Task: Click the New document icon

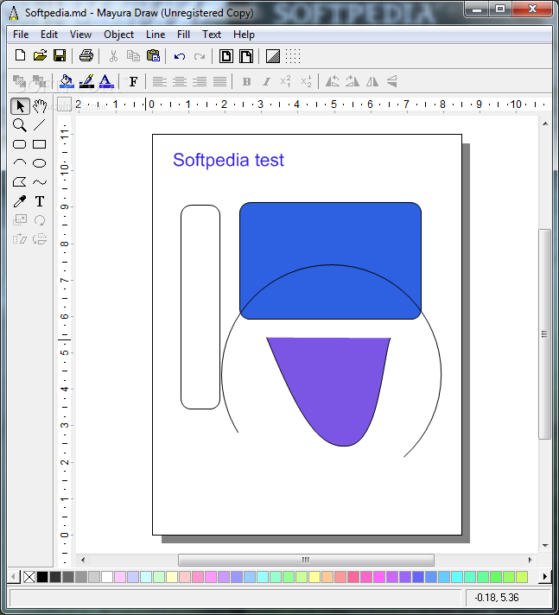Action: [x=21, y=55]
